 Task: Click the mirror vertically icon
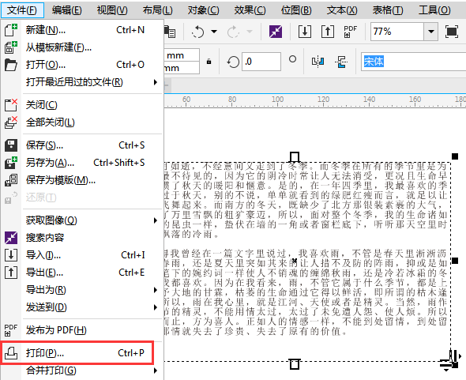[341, 62]
